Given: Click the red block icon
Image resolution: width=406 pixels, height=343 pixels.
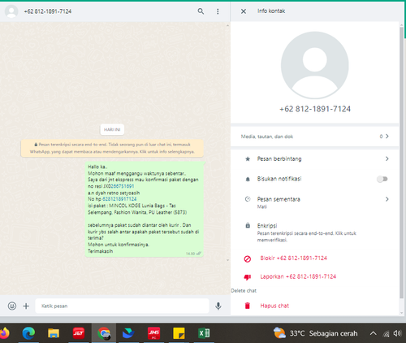Looking at the screenshot, I should (x=248, y=259).
